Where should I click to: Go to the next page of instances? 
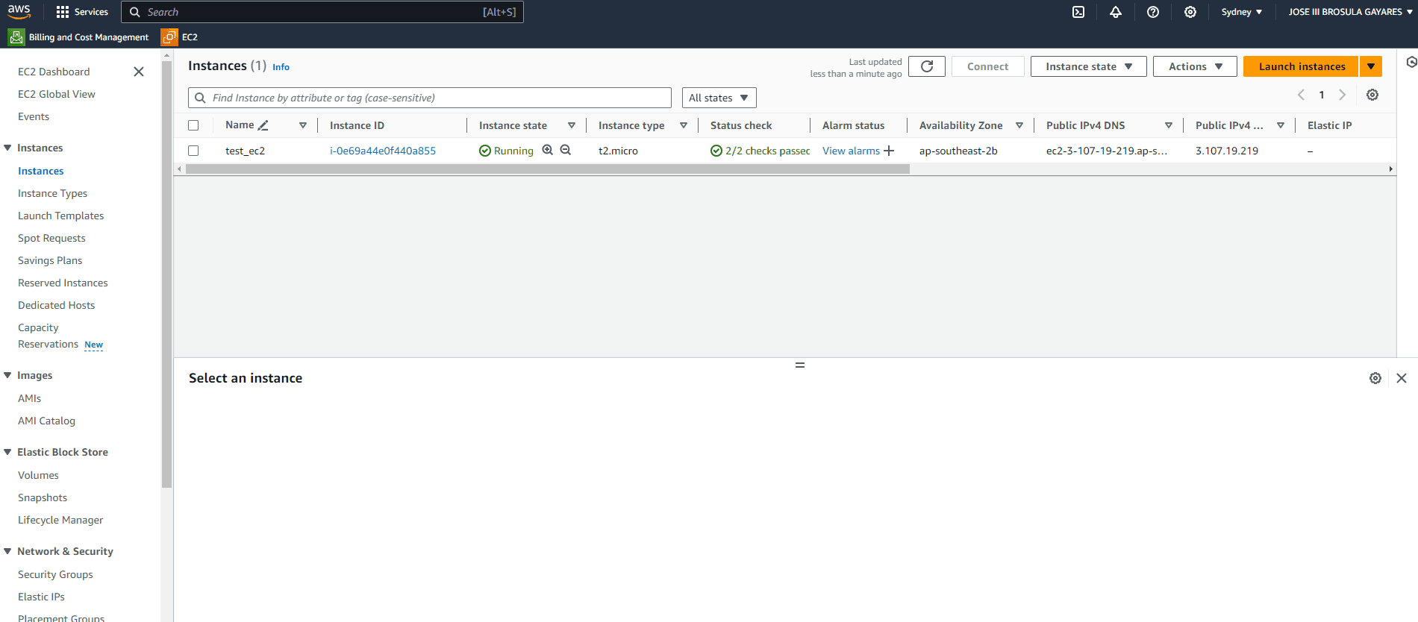click(1342, 95)
